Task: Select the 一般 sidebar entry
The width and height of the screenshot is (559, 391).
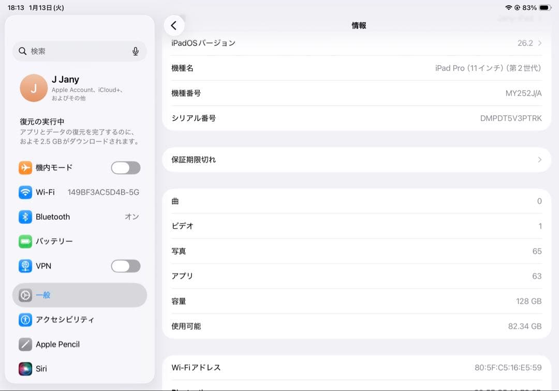Action: tap(62, 295)
